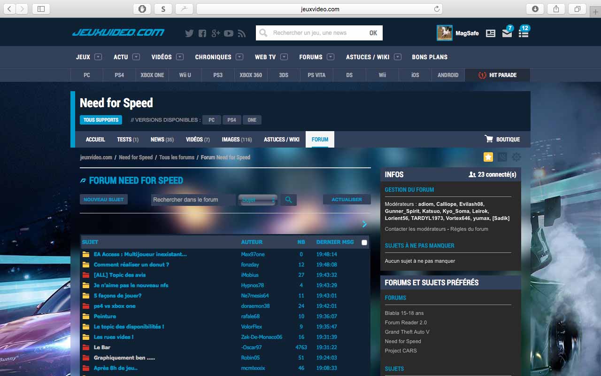Screen dimensions: 601x376
Task: Switch to the ACCUEIL tab of the game
Action: (x=95, y=140)
